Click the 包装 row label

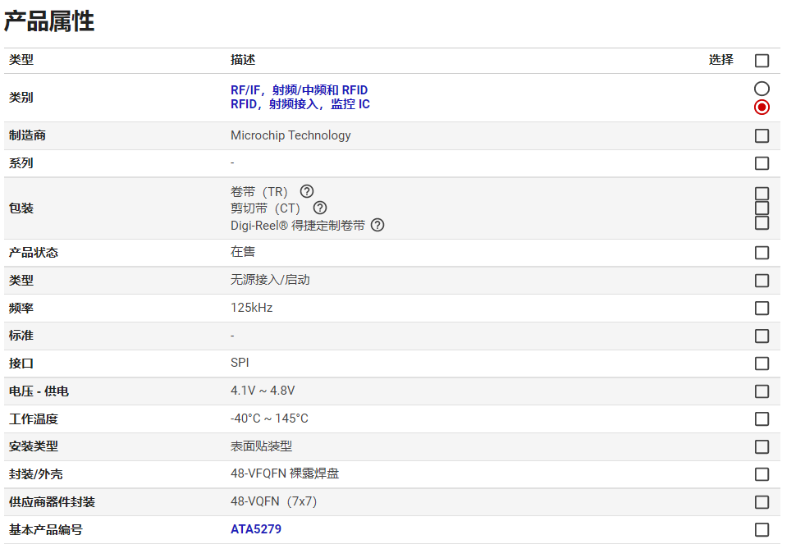(x=21, y=208)
